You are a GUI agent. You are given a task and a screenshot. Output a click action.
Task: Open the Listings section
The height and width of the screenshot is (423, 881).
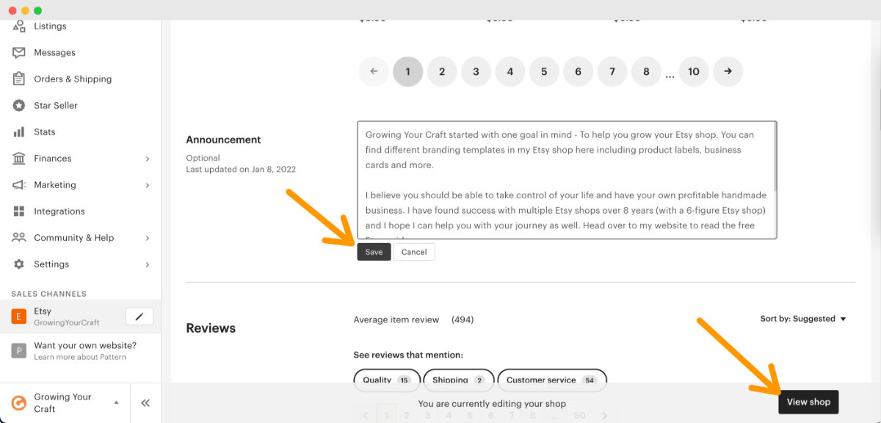pyautogui.click(x=50, y=26)
